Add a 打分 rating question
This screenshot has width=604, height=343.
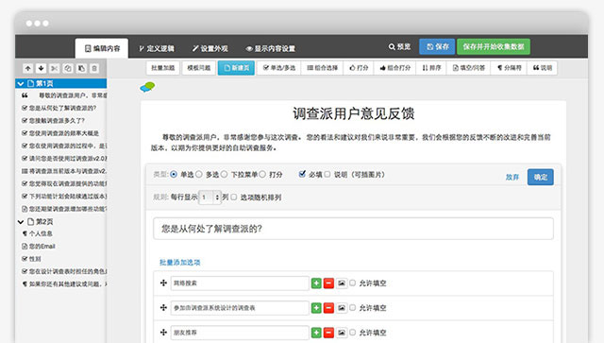click(359, 68)
